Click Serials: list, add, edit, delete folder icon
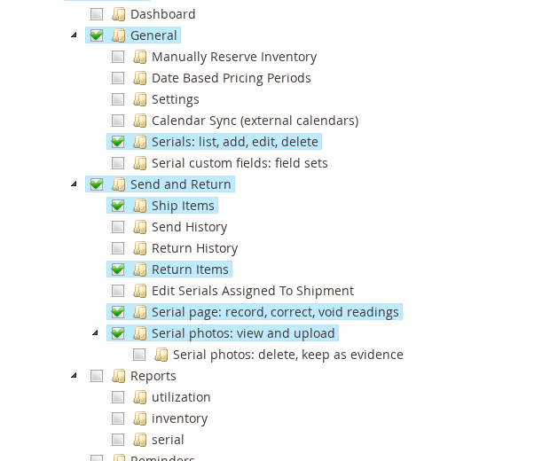 click(x=140, y=142)
